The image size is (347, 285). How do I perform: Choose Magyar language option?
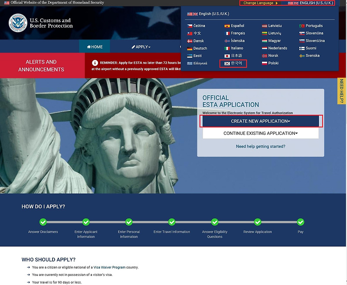point(272,41)
